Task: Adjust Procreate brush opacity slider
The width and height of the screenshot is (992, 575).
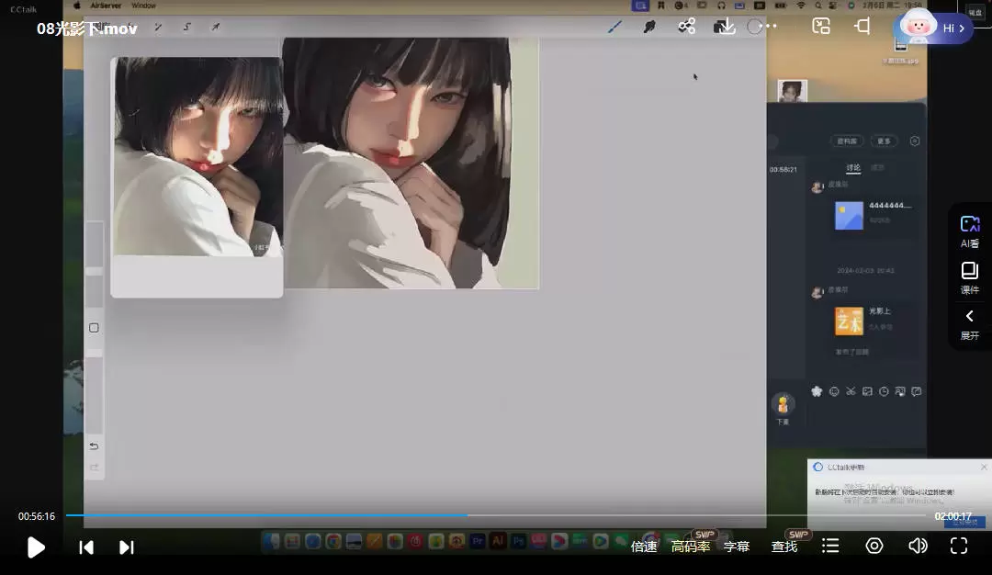Action: pyautogui.click(x=95, y=389)
